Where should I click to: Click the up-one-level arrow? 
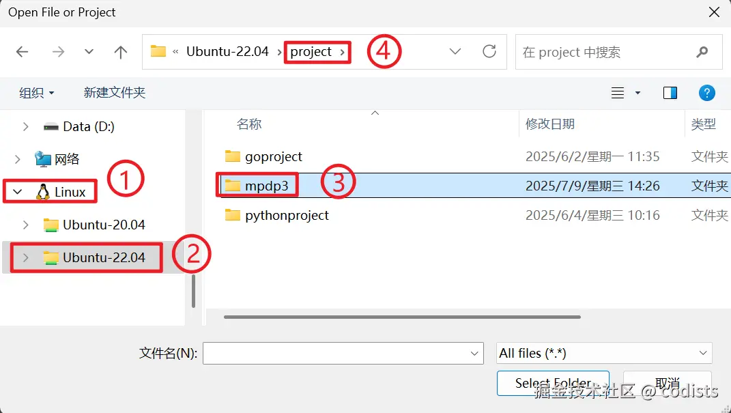(x=121, y=52)
